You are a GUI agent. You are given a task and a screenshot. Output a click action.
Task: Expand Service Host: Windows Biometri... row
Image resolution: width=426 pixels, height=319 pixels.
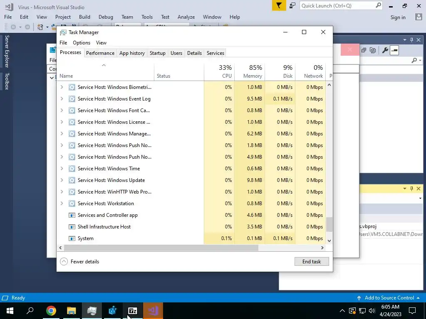click(62, 87)
